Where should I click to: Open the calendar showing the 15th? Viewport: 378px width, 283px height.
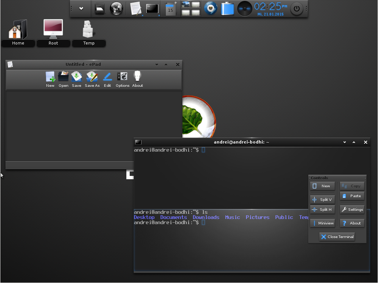170,8
